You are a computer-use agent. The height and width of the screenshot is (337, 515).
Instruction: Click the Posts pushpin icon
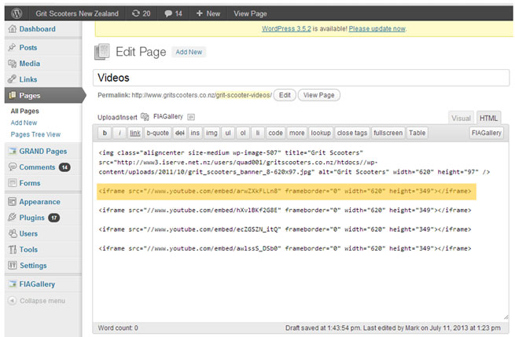coord(12,47)
